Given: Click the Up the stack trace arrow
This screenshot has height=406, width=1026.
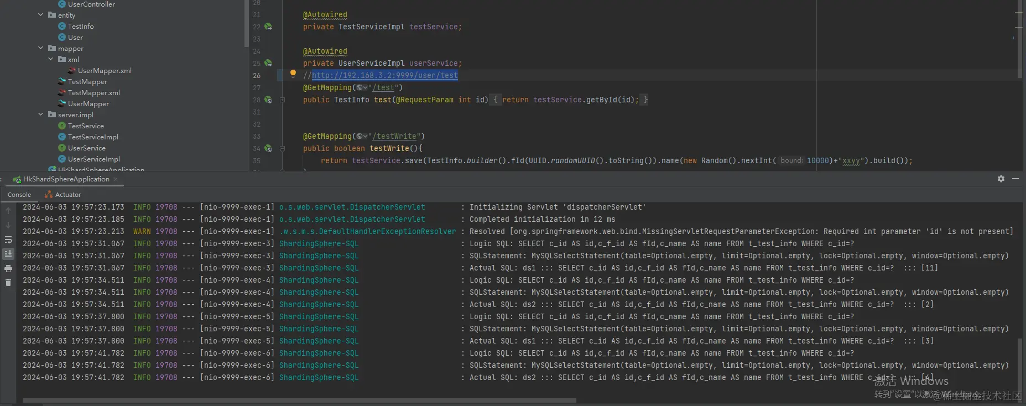Looking at the screenshot, I should click(x=8, y=211).
